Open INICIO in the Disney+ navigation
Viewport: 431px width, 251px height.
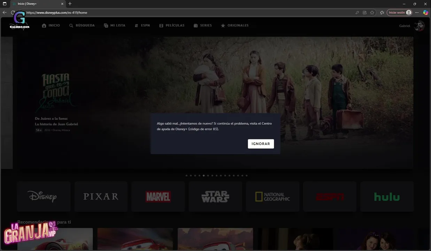(x=51, y=25)
